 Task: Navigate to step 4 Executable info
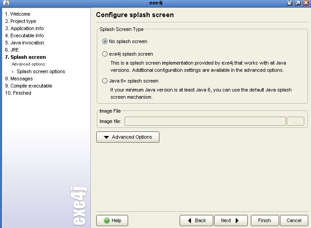24,35
